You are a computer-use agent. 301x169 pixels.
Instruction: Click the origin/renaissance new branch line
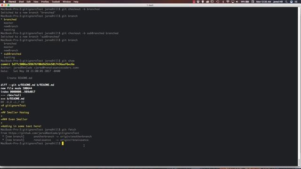point(45,140)
